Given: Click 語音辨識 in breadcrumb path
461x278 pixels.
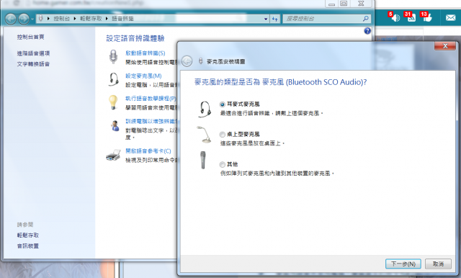Looking at the screenshot, I should tap(122, 19).
